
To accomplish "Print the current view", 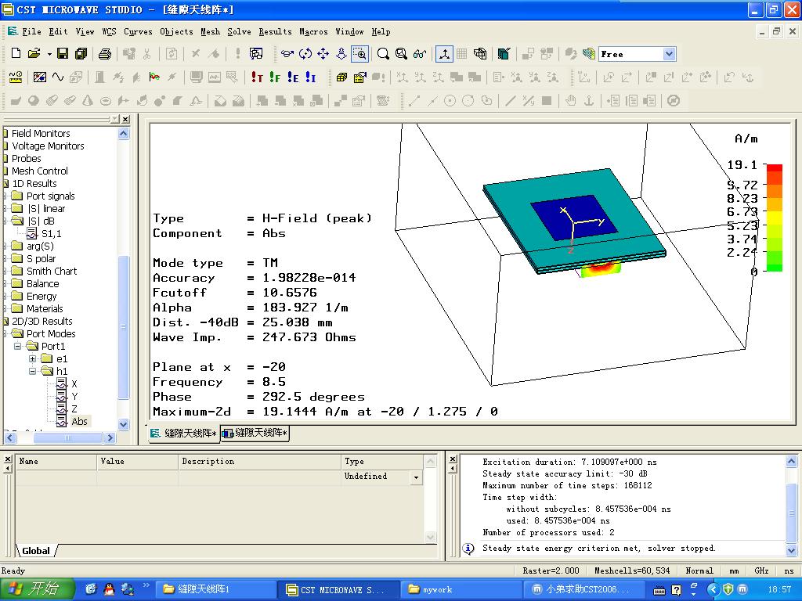I will (105, 54).
